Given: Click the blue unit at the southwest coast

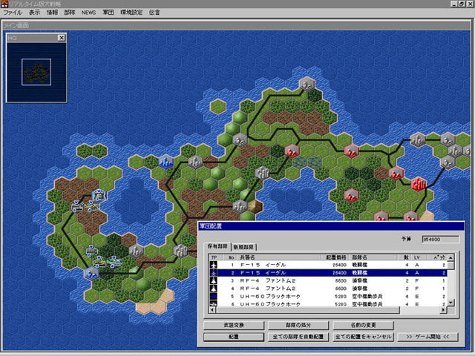Looking at the screenshot, I should coord(91,273).
